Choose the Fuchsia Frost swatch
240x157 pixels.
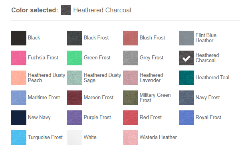[19, 58]
